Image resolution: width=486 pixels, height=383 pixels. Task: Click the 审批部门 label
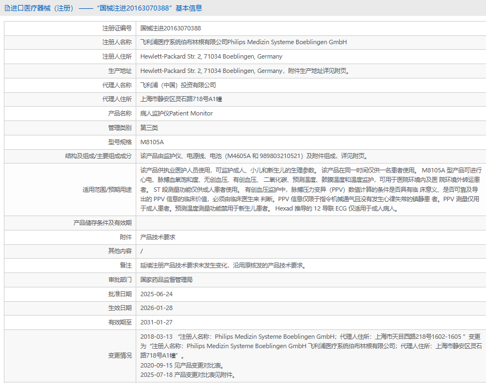120,280
